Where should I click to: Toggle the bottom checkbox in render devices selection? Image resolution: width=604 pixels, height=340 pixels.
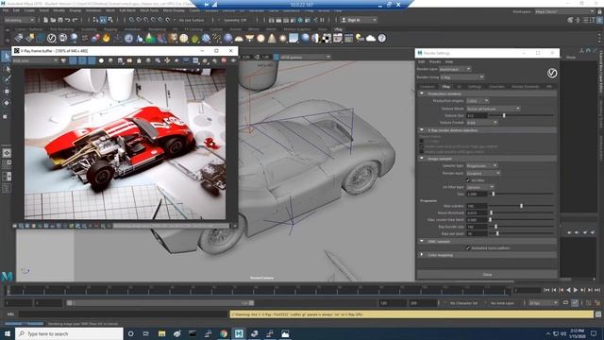(x=422, y=152)
